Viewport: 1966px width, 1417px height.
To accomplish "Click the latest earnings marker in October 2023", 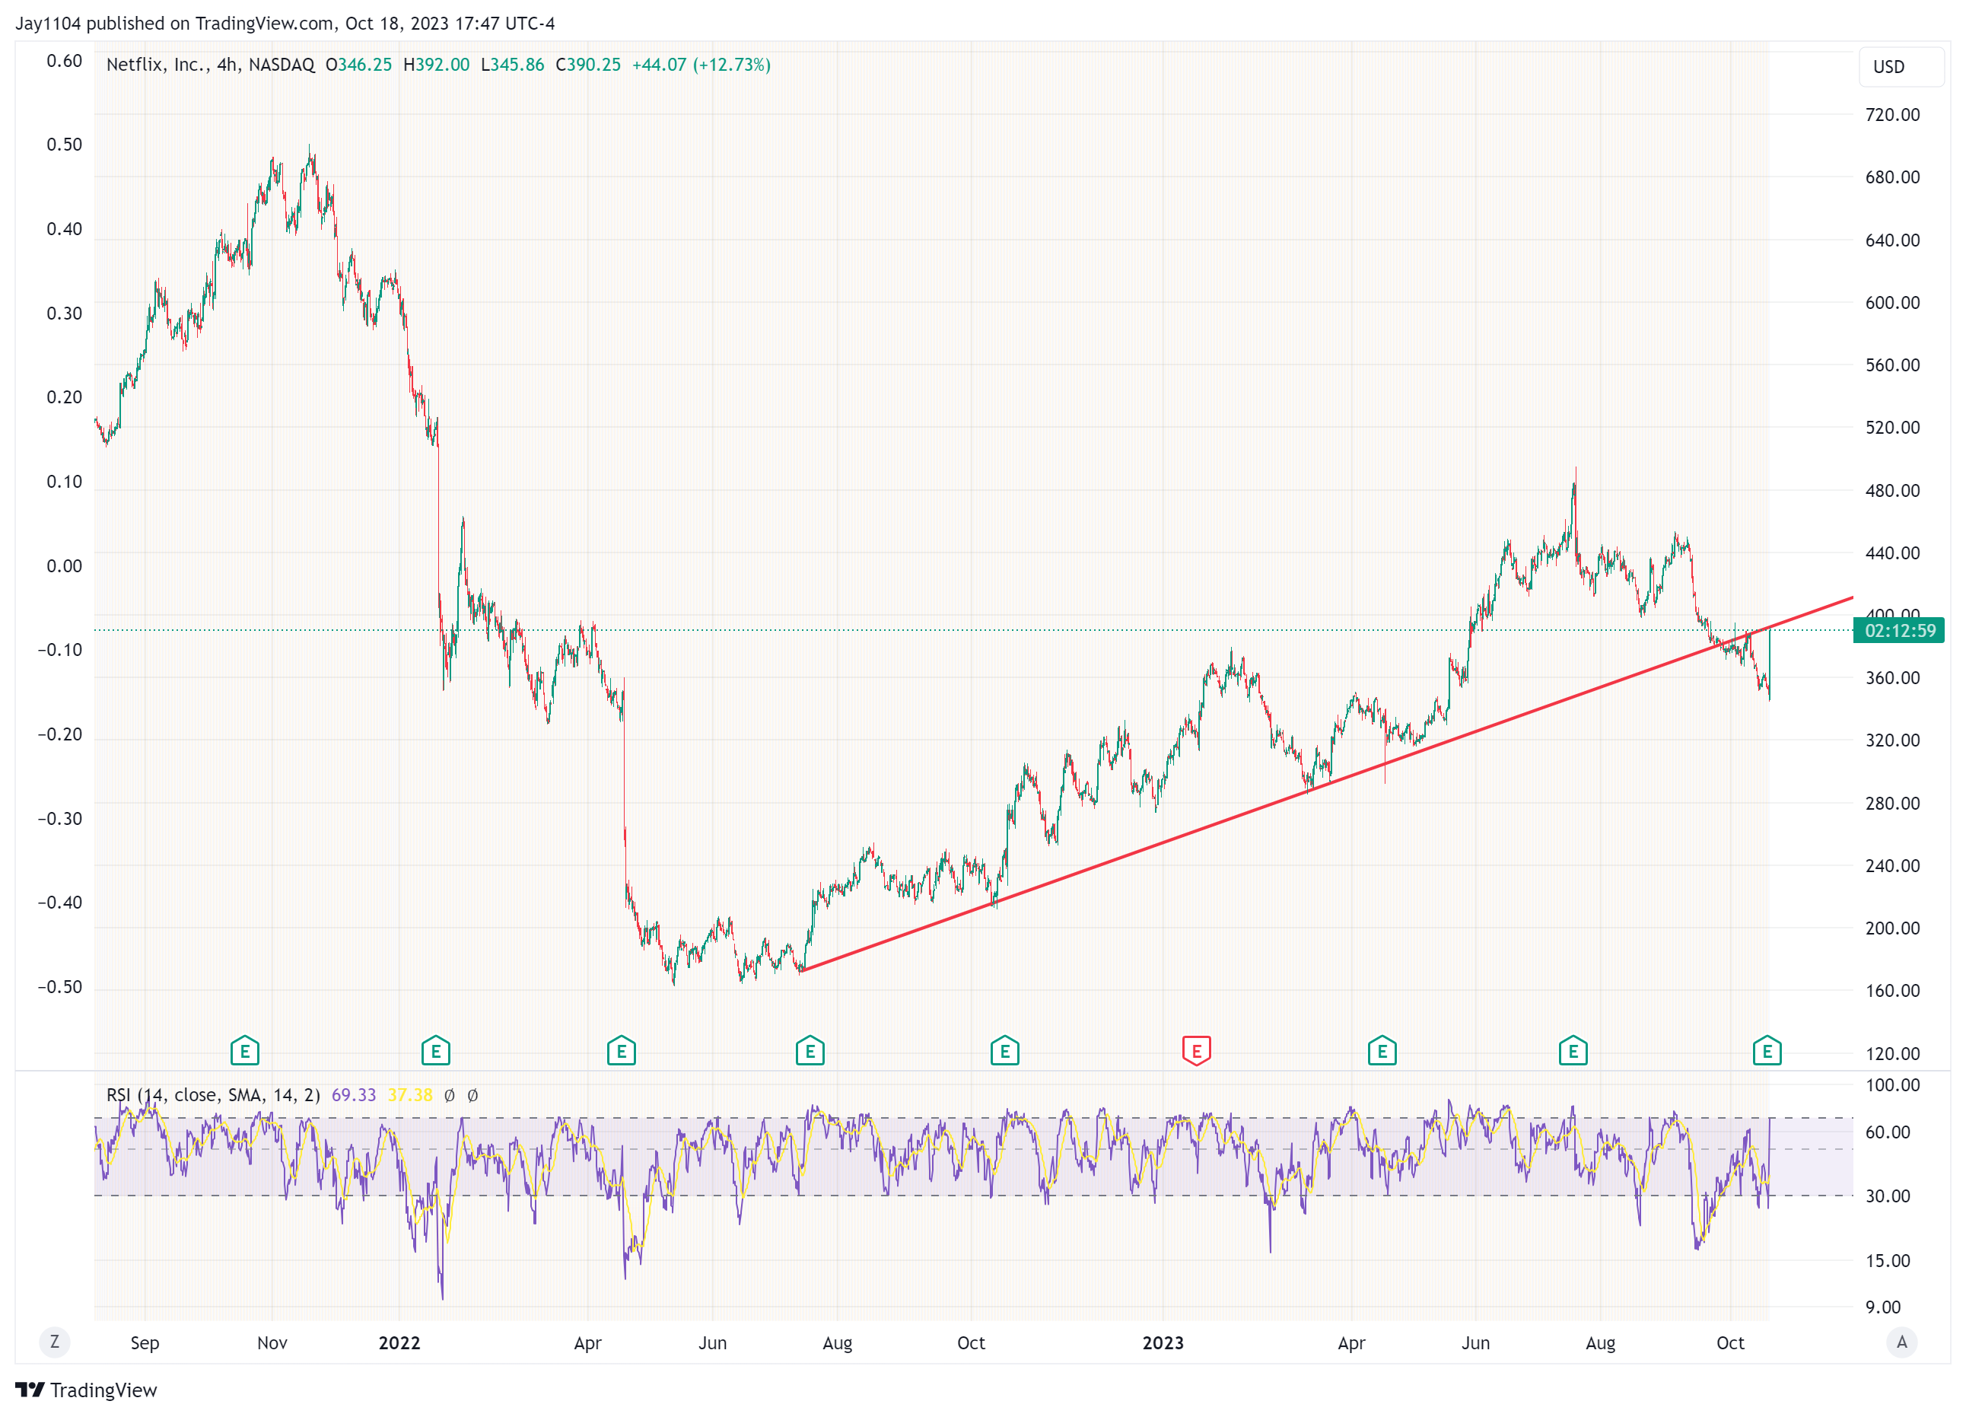I will point(1767,1051).
